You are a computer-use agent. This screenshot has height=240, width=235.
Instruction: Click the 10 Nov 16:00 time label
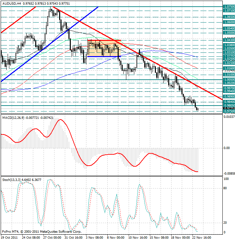click(137, 238)
